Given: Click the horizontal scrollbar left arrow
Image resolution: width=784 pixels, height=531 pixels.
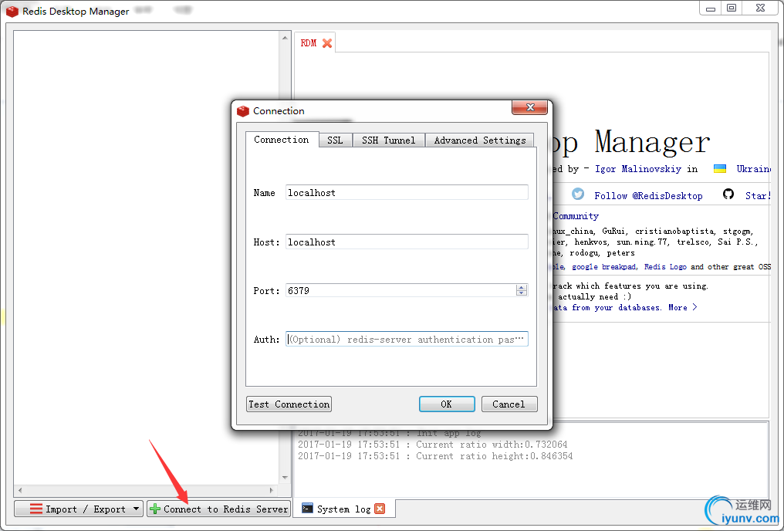Looking at the screenshot, I should click(20, 490).
